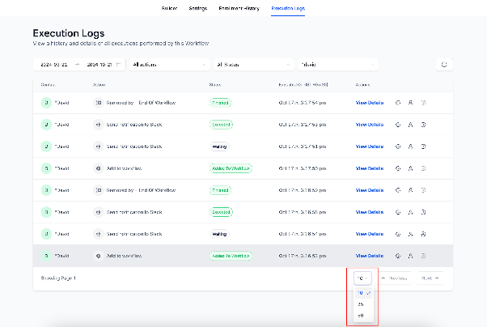Click circular history icon in second Finished row
The width and height of the screenshot is (487, 327).
coord(398,190)
